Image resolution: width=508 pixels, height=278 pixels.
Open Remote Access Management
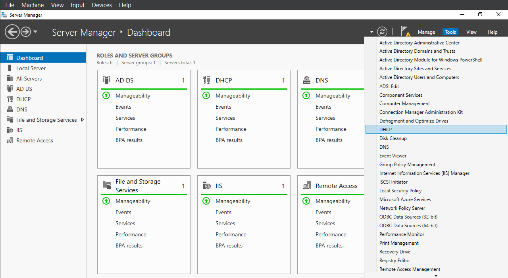[410, 269]
